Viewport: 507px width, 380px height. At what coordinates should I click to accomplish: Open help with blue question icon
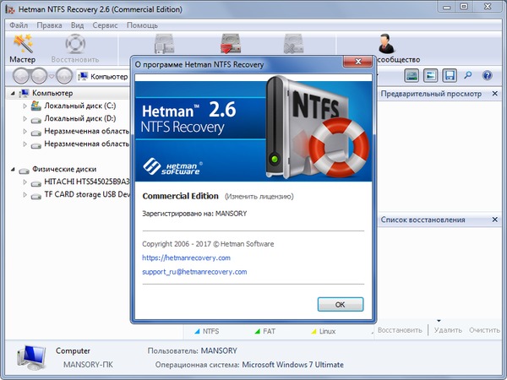[x=487, y=76]
